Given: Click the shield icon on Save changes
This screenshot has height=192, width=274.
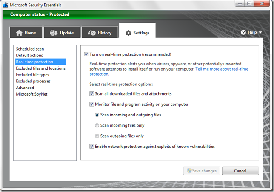Looking at the screenshot, I should [x=189, y=171].
